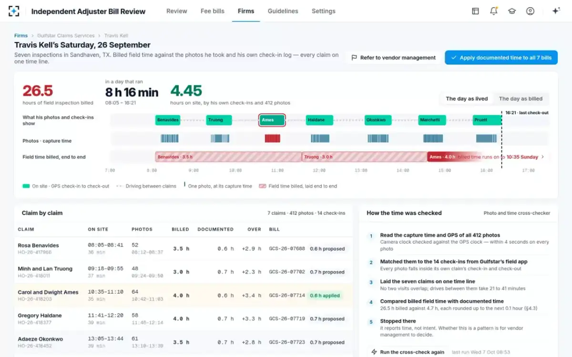
Task: Open the Adaeze Okonkwo claim
Action: point(184,342)
